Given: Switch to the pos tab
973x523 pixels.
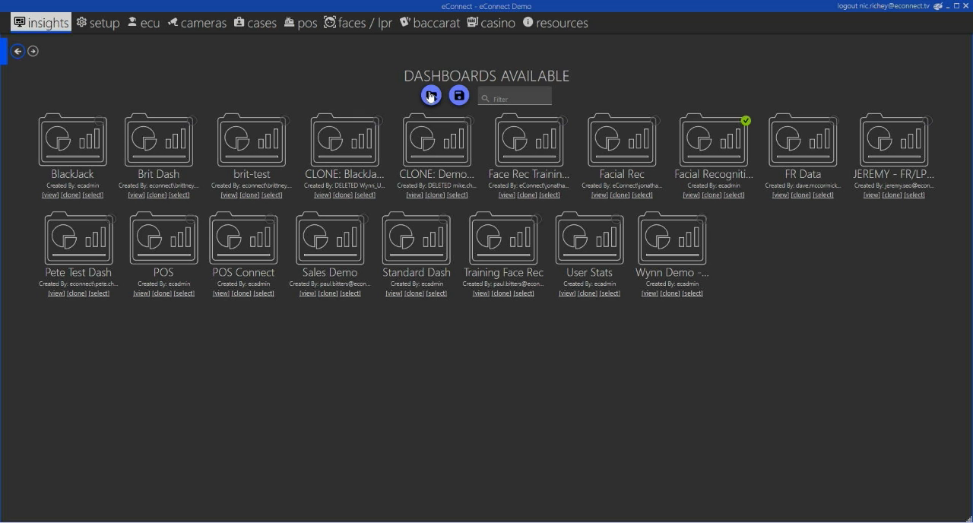Looking at the screenshot, I should (x=300, y=23).
